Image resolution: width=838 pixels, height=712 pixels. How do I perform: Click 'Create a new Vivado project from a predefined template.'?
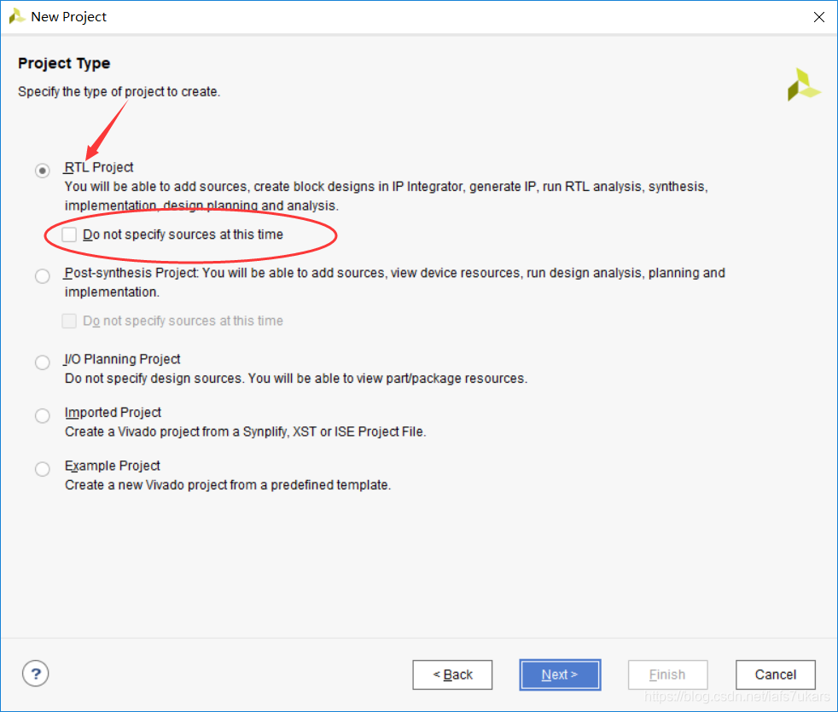[x=228, y=485]
